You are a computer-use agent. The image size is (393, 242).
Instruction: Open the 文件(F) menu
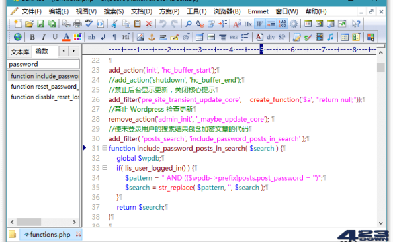32,11
